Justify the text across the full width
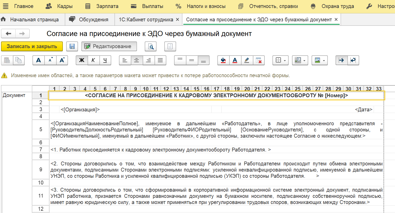 (160, 60)
